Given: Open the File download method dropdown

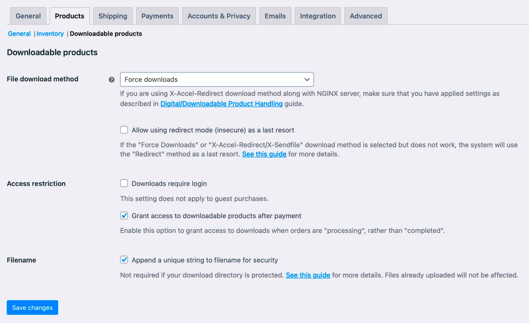Looking at the screenshot, I should pos(217,79).
